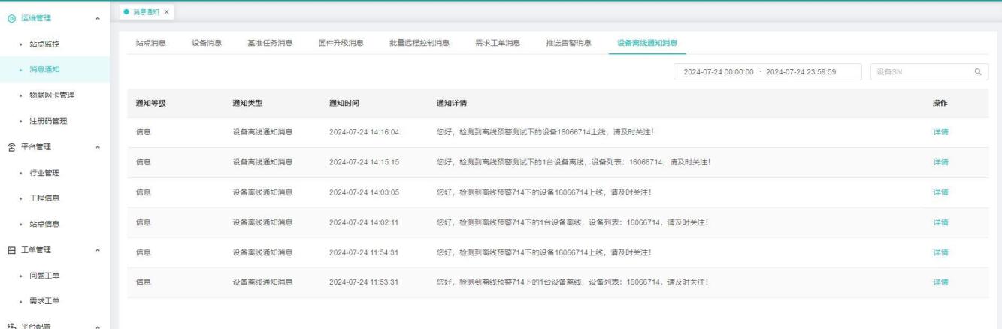This screenshot has height=329, width=1002.
Task: Click the 工单管理 icon in sidebar
Action: click(x=10, y=249)
